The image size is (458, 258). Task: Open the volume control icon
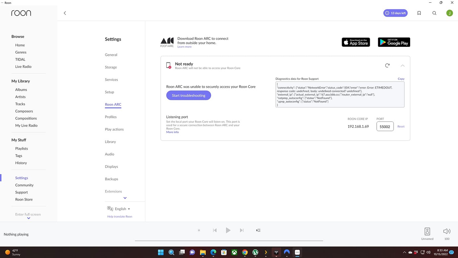pyautogui.click(x=447, y=231)
